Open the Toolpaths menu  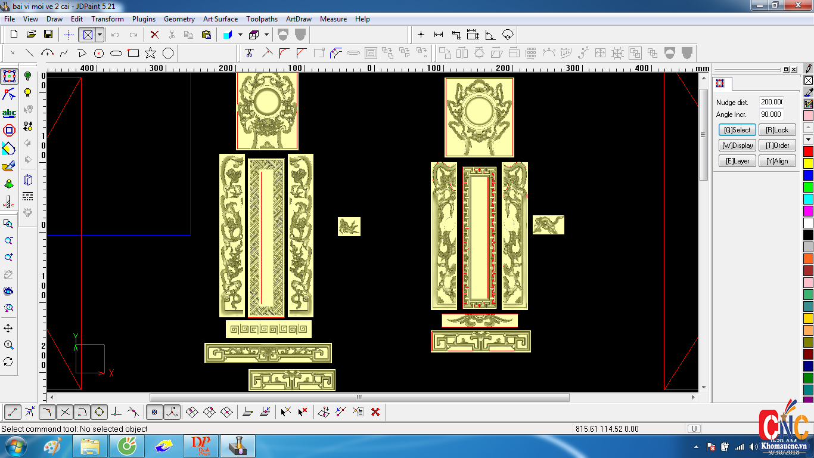pyautogui.click(x=262, y=19)
